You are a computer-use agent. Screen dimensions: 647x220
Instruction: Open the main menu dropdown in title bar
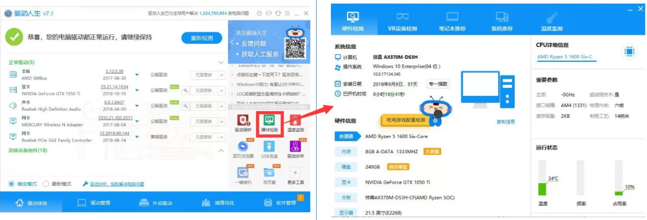pos(286,13)
